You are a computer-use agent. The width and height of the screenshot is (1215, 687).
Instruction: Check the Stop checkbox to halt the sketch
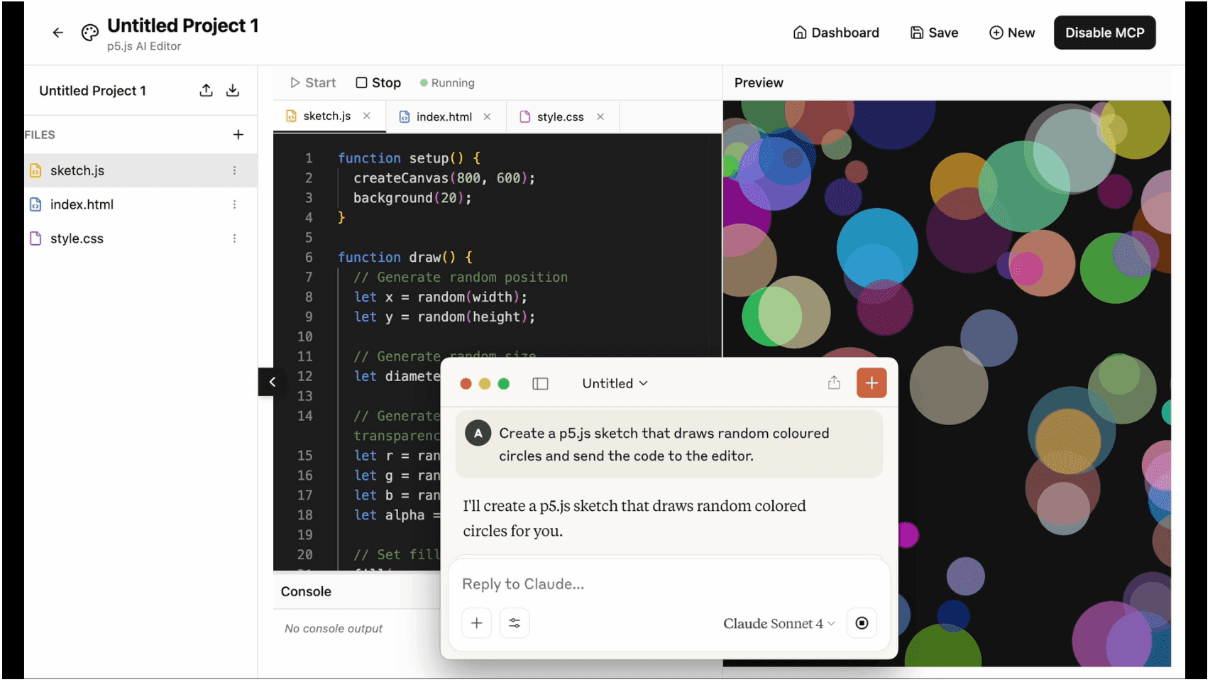[362, 82]
